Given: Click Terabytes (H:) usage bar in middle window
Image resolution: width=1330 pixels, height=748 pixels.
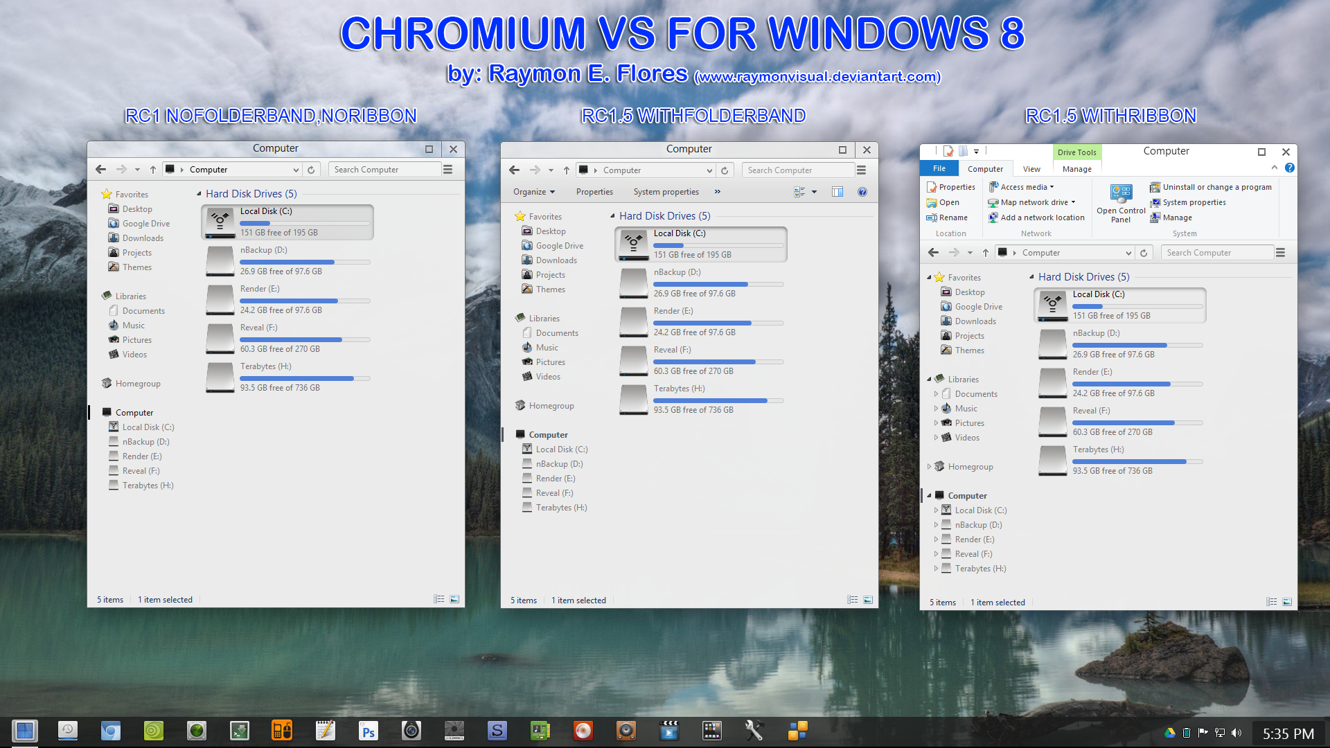Looking at the screenshot, I should click(718, 400).
